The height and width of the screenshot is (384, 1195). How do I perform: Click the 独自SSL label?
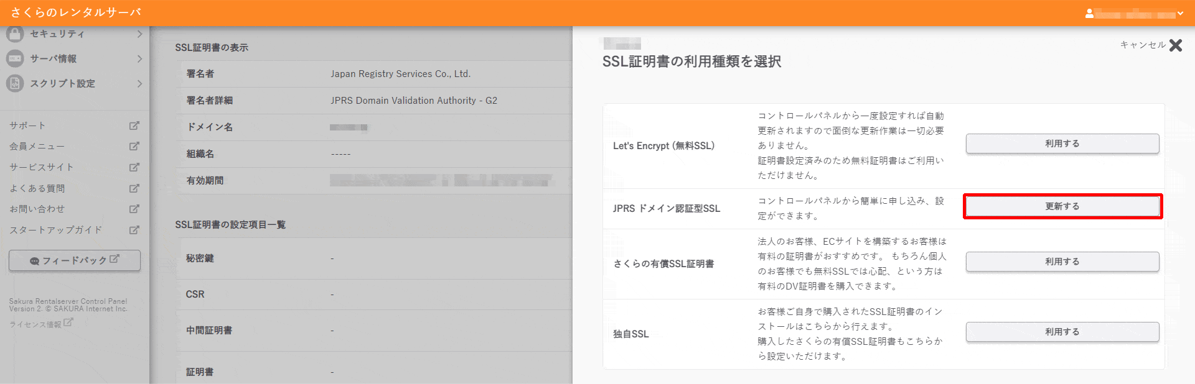point(630,334)
